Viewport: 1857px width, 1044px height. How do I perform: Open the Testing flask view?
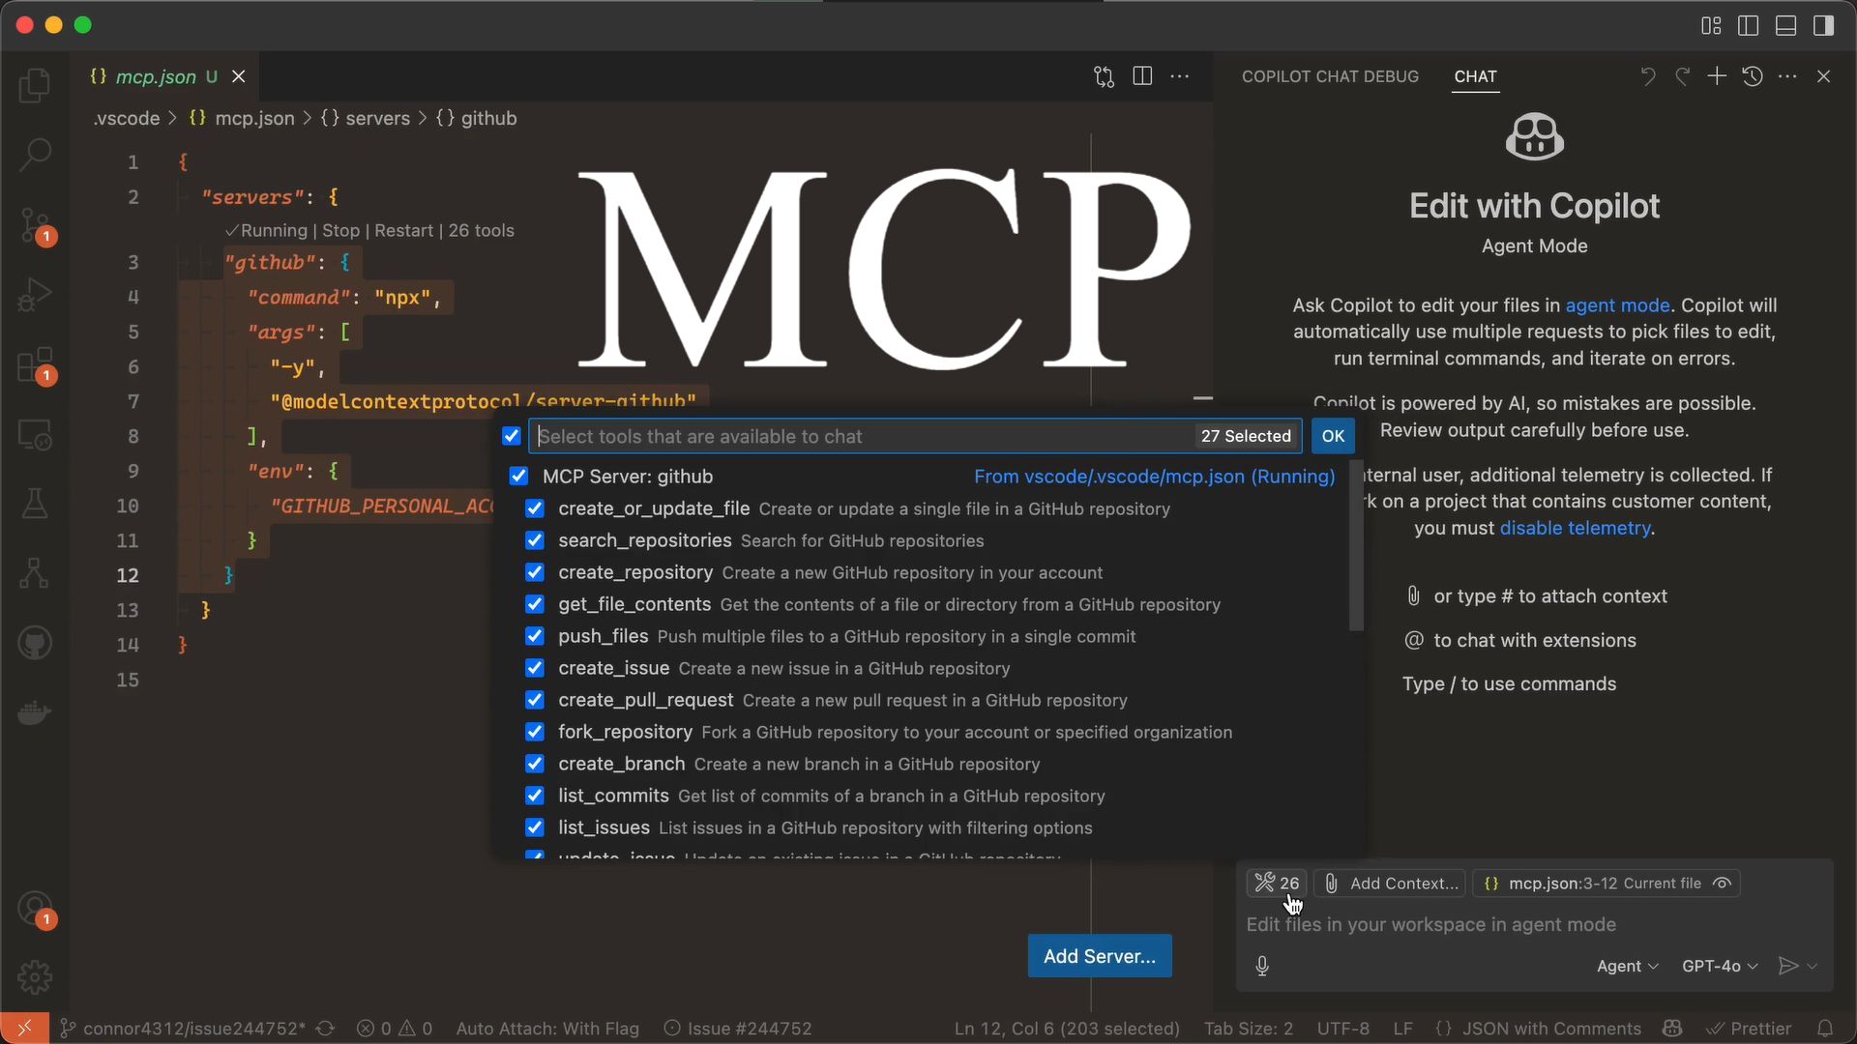35,504
